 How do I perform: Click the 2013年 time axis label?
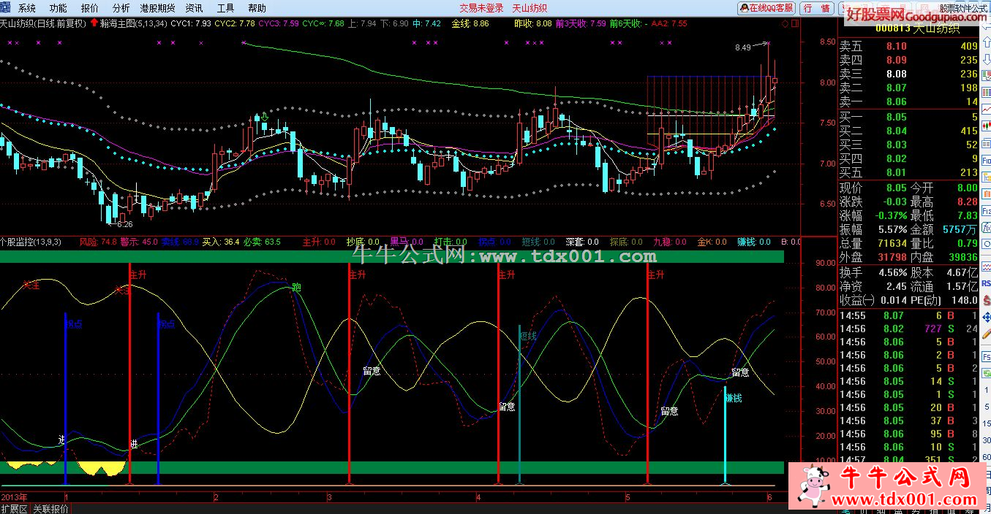click(x=15, y=496)
